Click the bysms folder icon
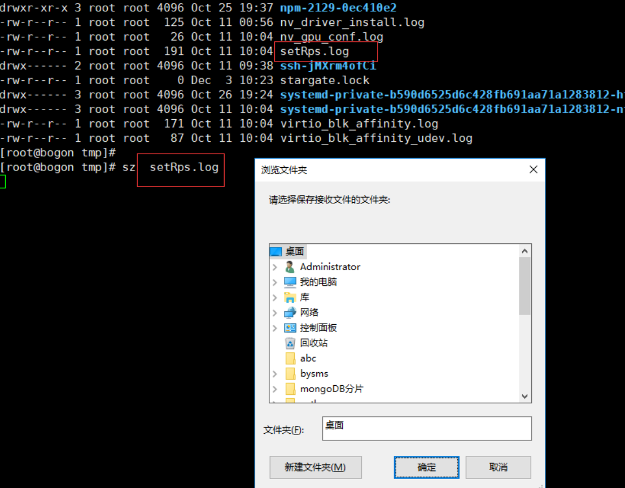Viewport: 625px width, 488px height. pos(290,373)
